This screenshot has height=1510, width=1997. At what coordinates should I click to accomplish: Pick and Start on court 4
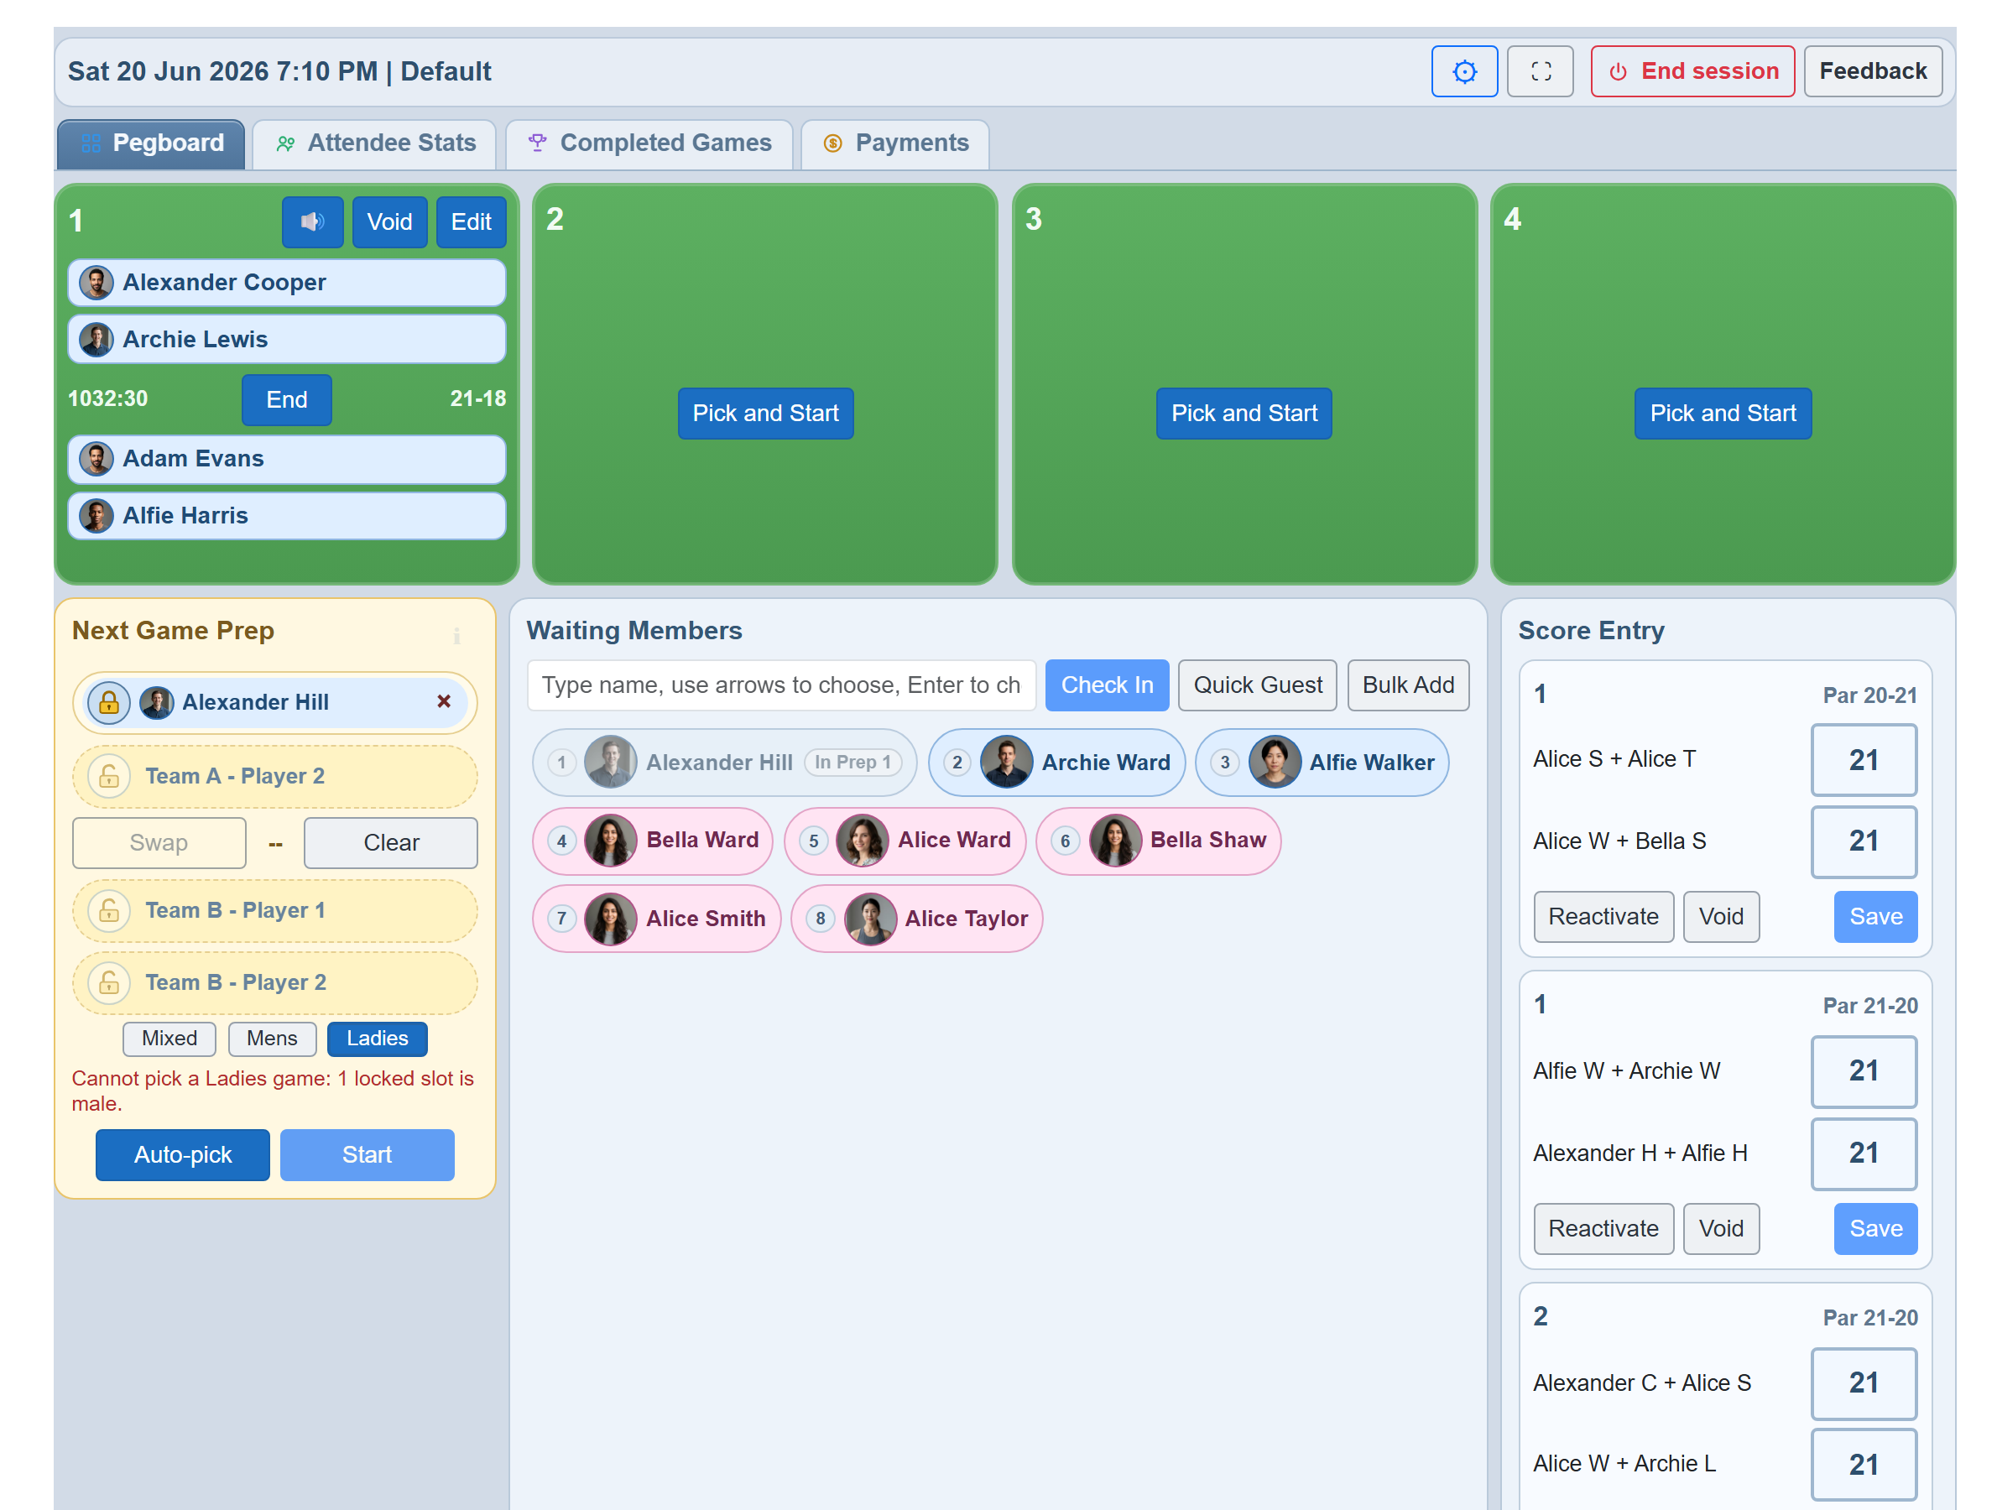1723,414
